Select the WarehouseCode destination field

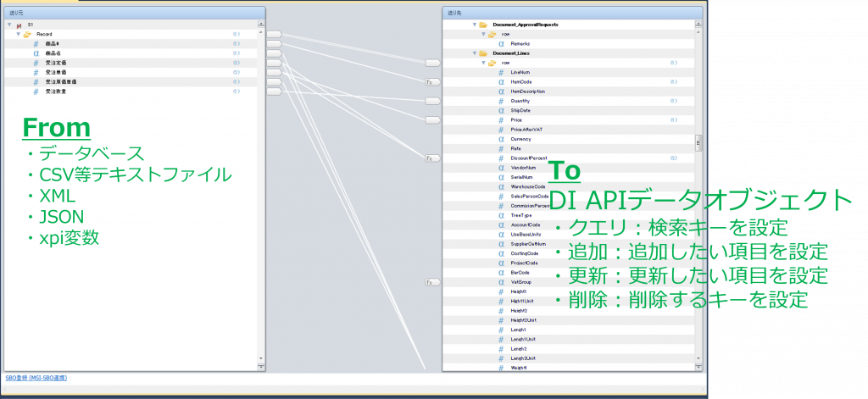point(528,186)
